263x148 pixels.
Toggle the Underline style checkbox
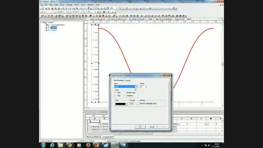pyautogui.click(x=125, y=96)
